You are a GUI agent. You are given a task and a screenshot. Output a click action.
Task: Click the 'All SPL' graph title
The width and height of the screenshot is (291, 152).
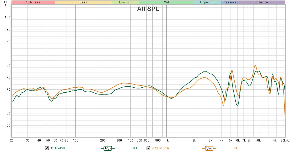[148, 9]
